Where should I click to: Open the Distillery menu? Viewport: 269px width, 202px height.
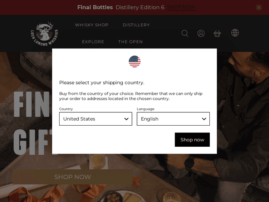point(136,25)
